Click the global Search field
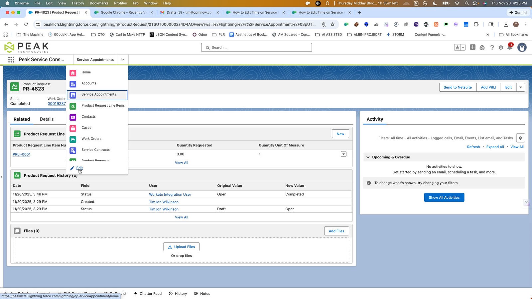 (256, 48)
